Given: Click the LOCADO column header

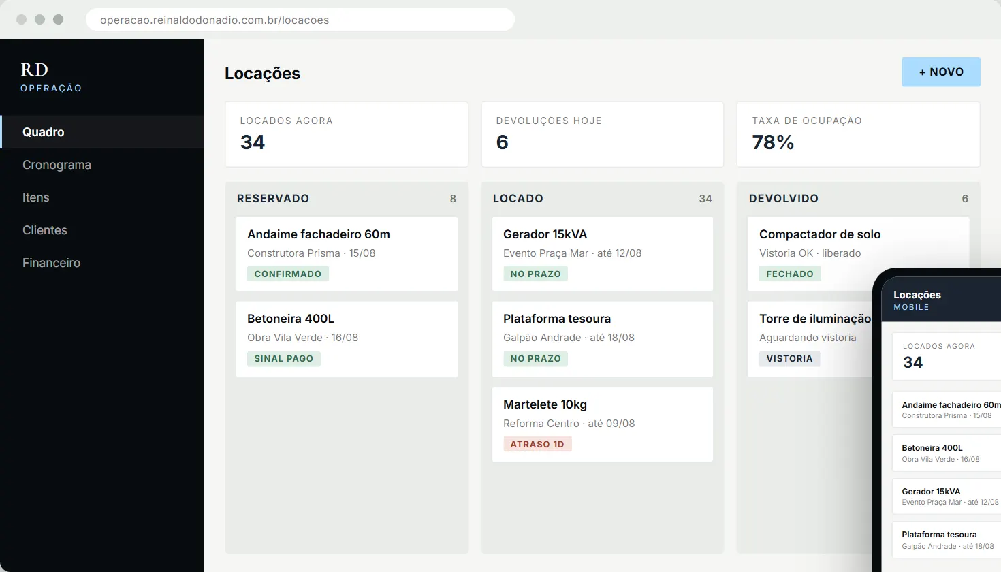Looking at the screenshot, I should click(518, 199).
